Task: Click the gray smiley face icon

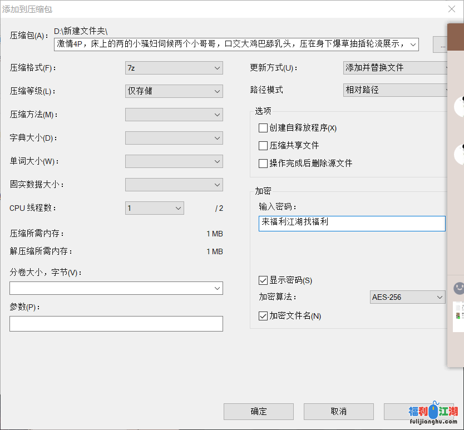Action: click(x=458, y=288)
